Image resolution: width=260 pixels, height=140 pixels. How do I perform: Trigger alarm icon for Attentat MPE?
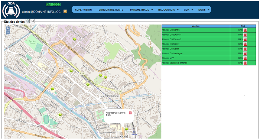point(245,58)
